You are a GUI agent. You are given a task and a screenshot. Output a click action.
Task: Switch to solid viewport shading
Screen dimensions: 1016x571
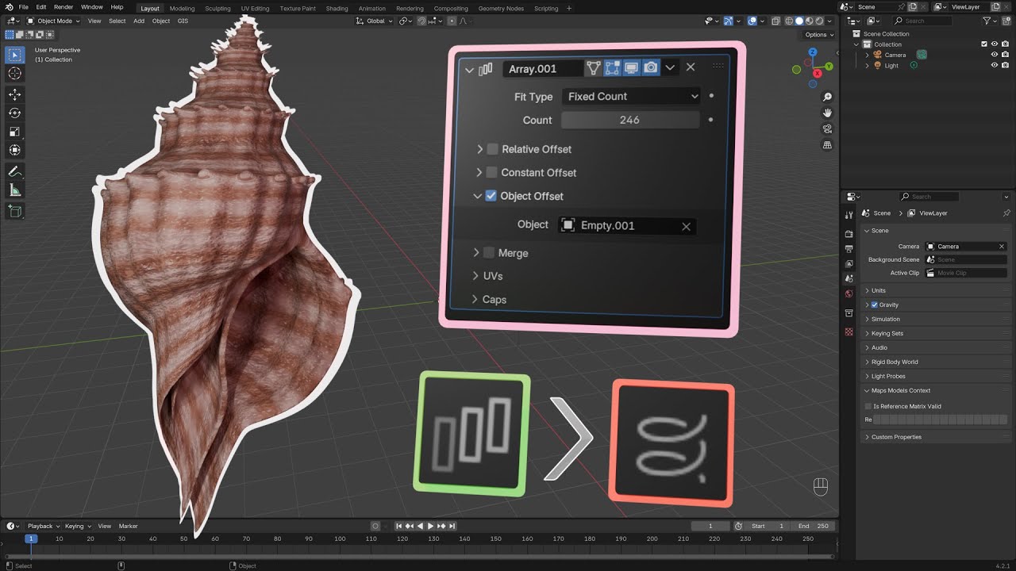tap(799, 21)
